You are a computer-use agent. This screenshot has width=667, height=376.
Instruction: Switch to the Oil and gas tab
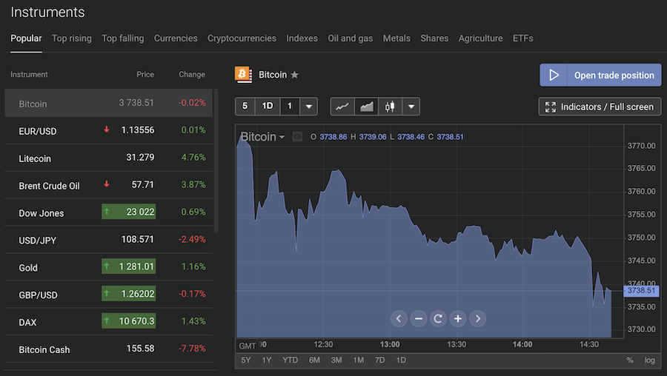coord(350,38)
